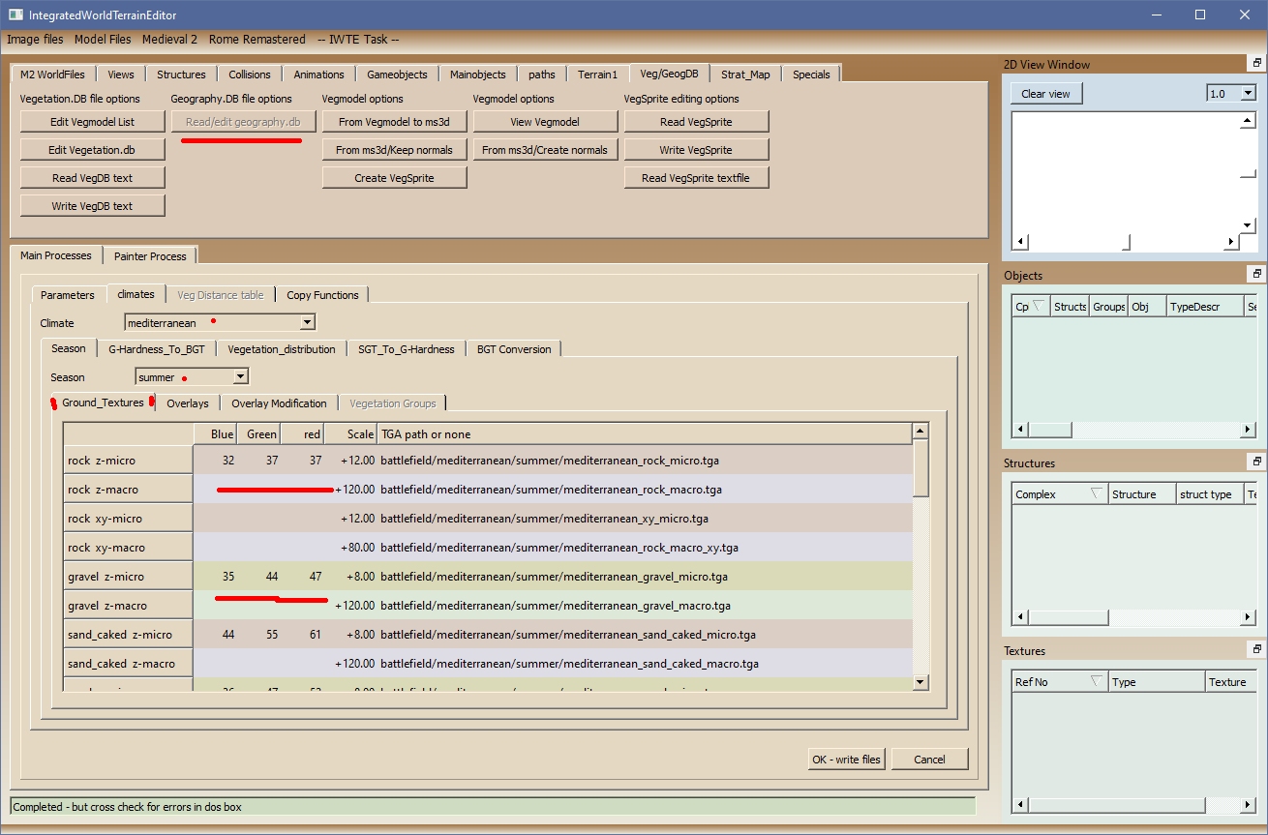Viewport: 1268px width, 835px height.
Task: Click From Vegmodel to ms3d button
Action: 395,122
